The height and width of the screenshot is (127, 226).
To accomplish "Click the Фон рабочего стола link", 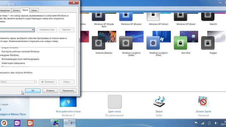I will 68,111.
